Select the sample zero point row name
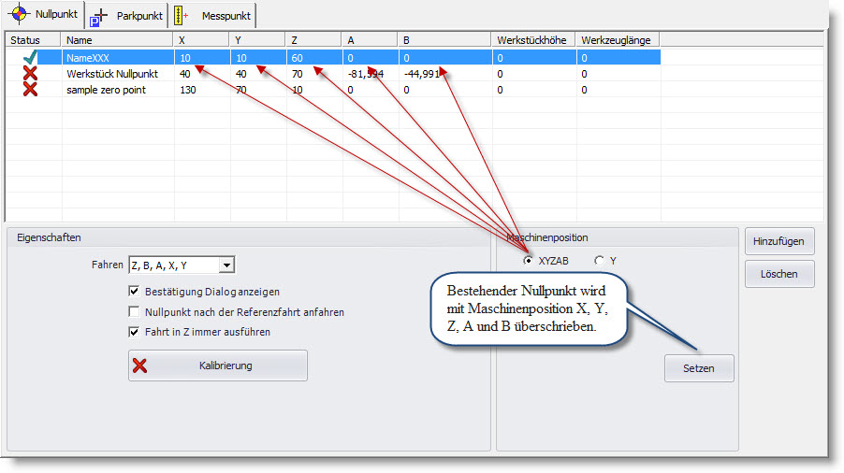This screenshot has width=844, height=473. coord(106,90)
